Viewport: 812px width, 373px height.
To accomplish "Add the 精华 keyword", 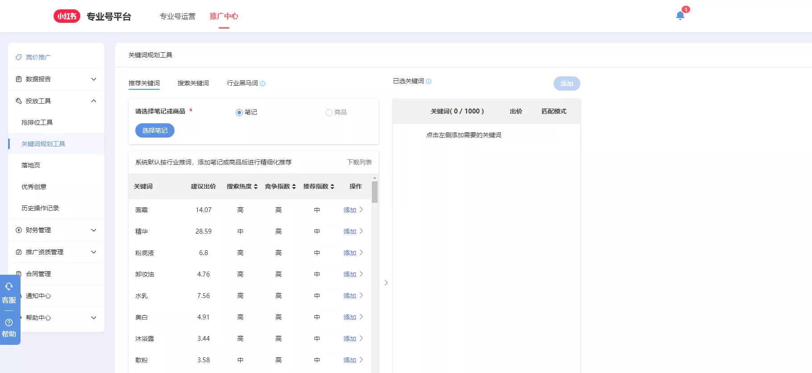I will pos(353,231).
